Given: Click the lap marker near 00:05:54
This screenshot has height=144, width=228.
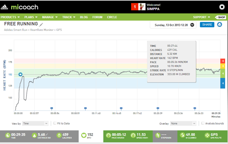Looking at the screenshot, I should click(x=52, y=108).
